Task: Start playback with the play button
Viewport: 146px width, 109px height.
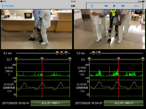Action: (114, 6)
